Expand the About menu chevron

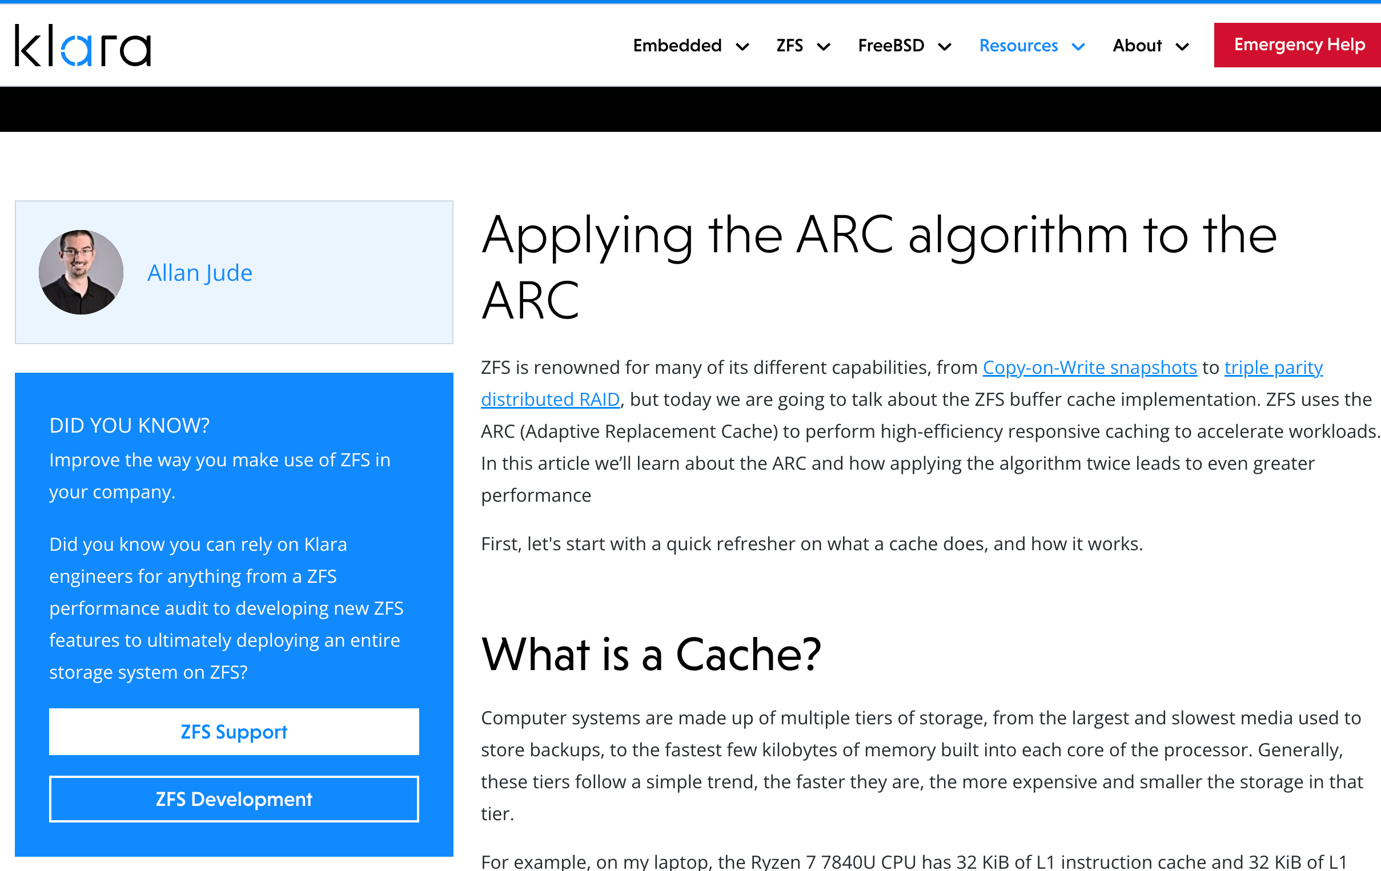click(x=1182, y=47)
